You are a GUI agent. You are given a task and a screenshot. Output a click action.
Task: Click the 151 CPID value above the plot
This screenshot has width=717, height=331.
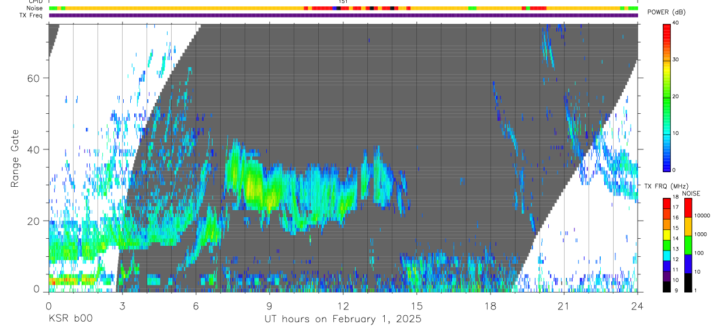pos(343,2)
